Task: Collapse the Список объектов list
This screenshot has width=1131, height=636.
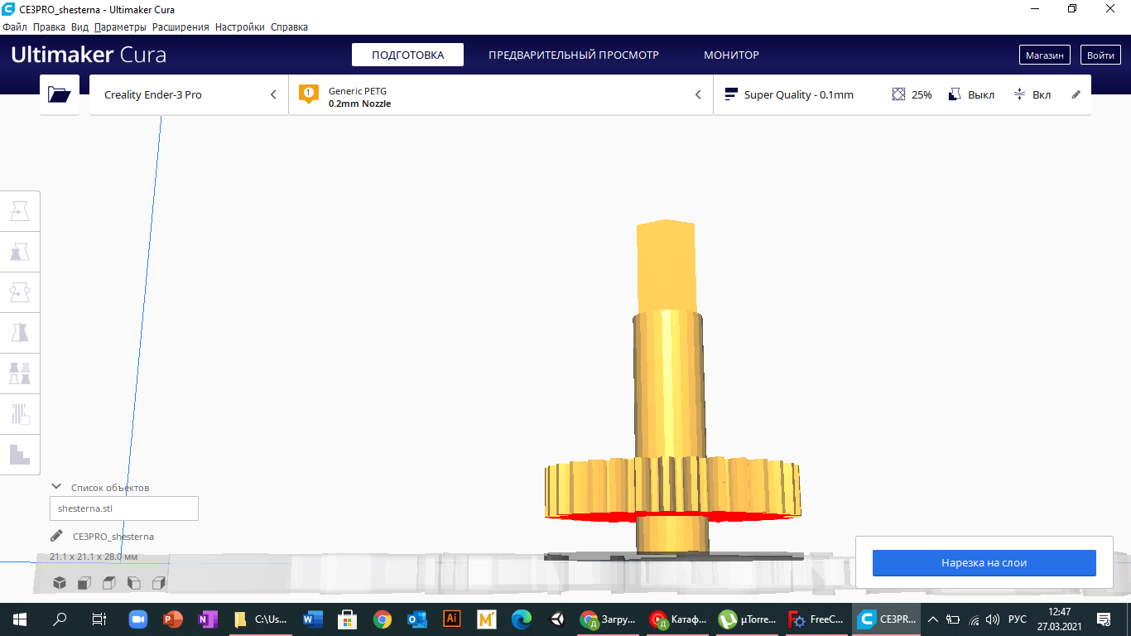Action: tap(56, 487)
